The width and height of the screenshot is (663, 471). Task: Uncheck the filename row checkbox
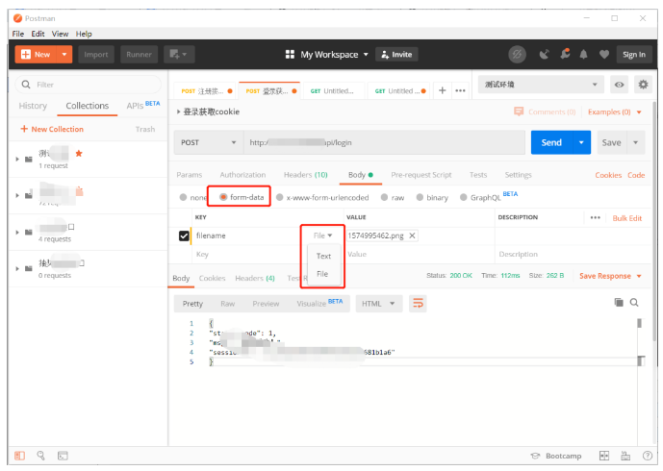click(x=184, y=235)
